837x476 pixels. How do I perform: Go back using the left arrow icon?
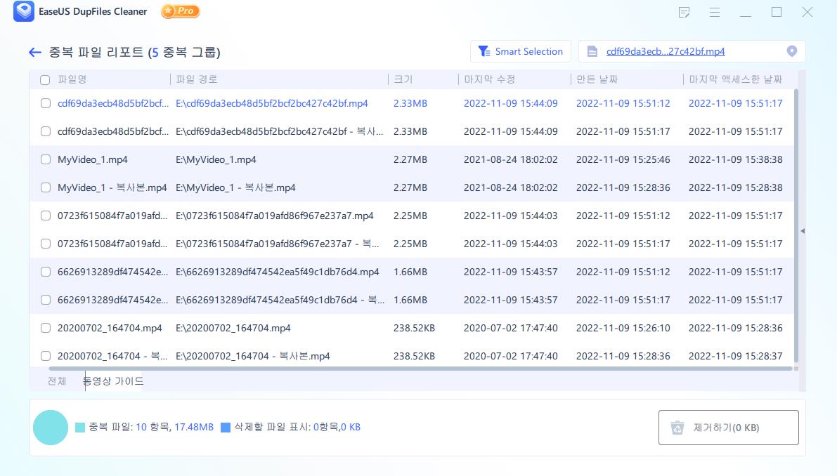pos(35,53)
